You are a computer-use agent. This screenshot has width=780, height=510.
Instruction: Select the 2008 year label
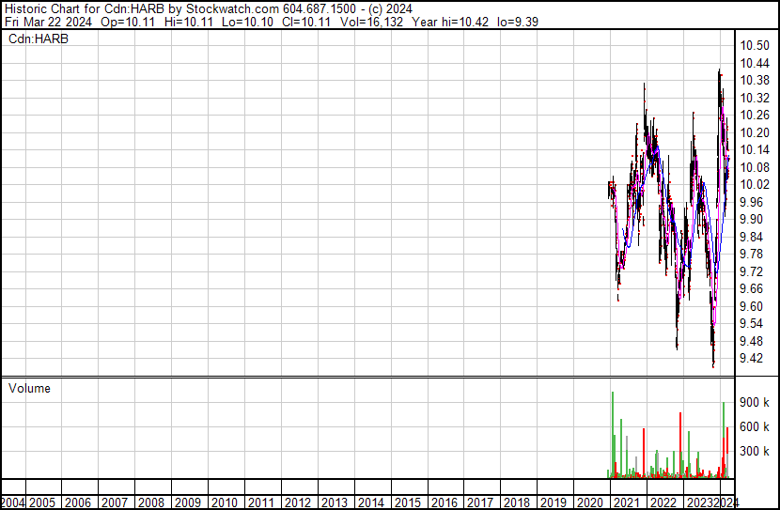151,502
